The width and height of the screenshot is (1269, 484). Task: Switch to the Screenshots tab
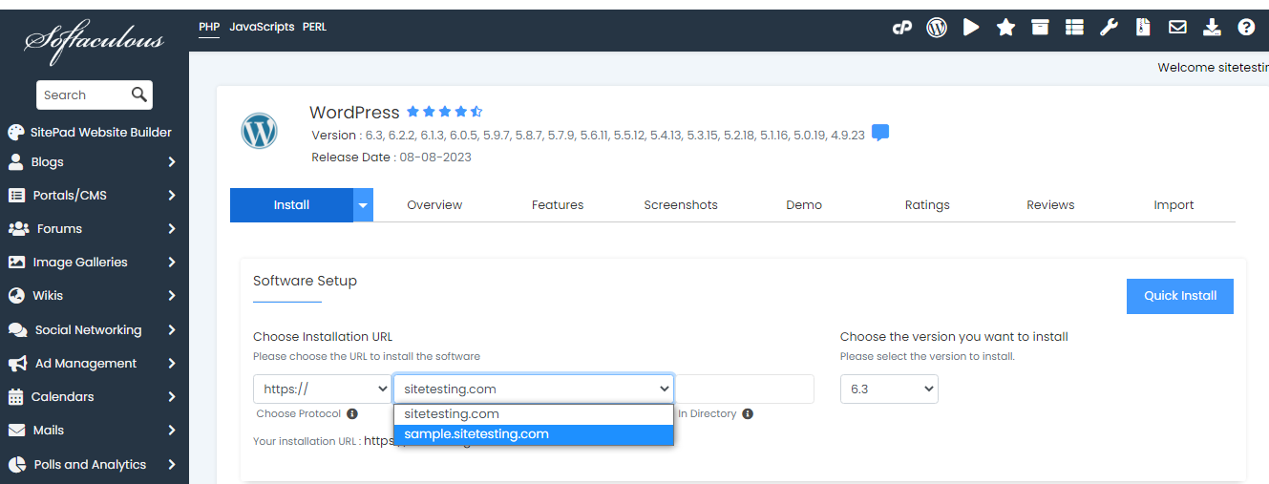pyautogui.click(x=681, y=205)
